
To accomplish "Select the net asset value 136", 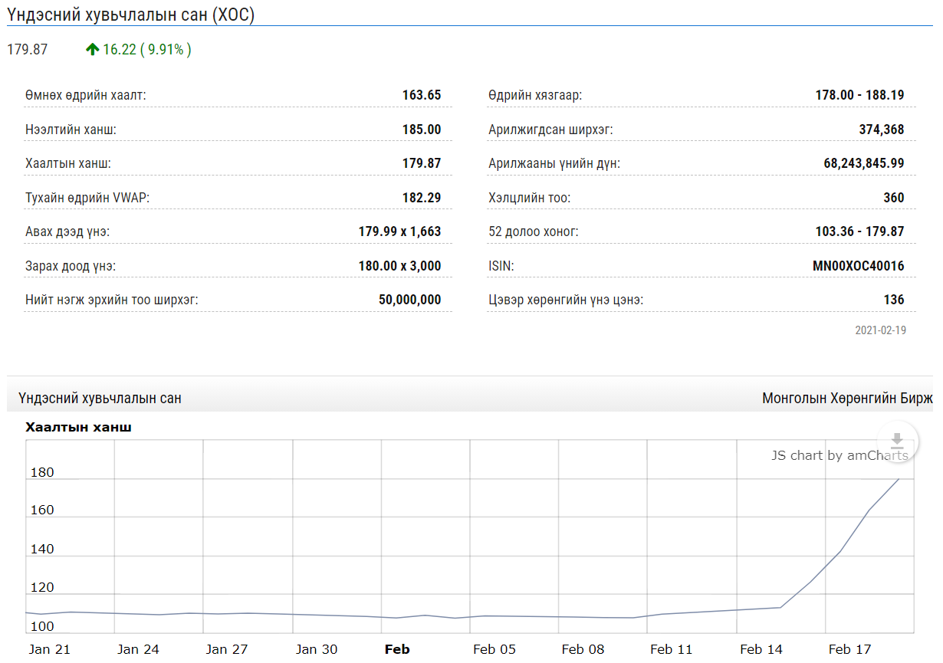I will click(x=894, y=300).
